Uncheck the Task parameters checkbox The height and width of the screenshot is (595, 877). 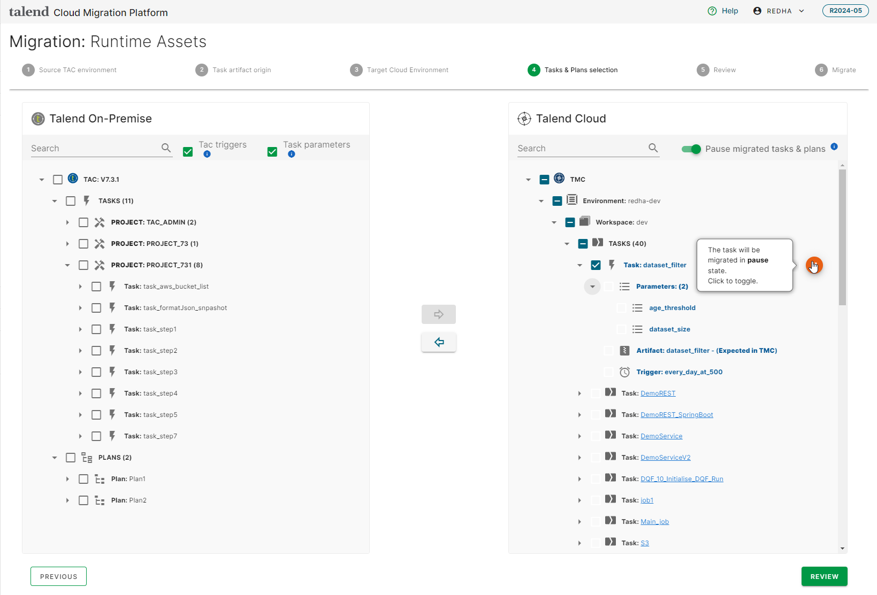pyautogui.click(x=272, y=152)
